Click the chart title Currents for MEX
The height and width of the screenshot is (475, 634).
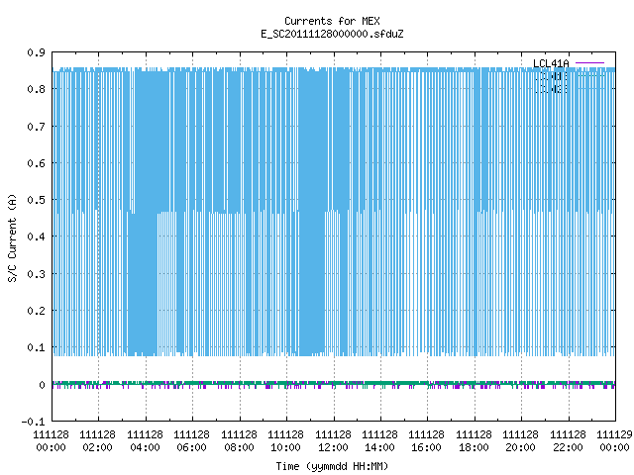coord(332,21)
